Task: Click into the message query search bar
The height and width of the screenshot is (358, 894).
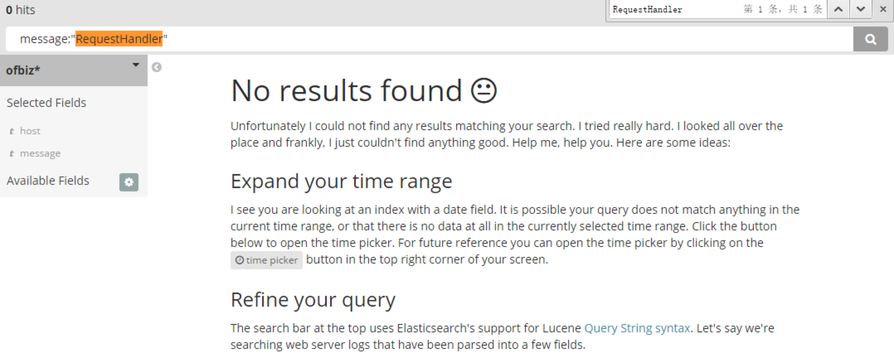Action: pos(430,39)
